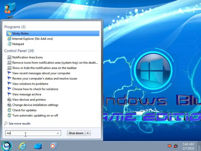Open the blue folders Explorer taskbar icon
The width and height of the screenshot is (201, 151).
pyautogui.click(x=38, y=146)
